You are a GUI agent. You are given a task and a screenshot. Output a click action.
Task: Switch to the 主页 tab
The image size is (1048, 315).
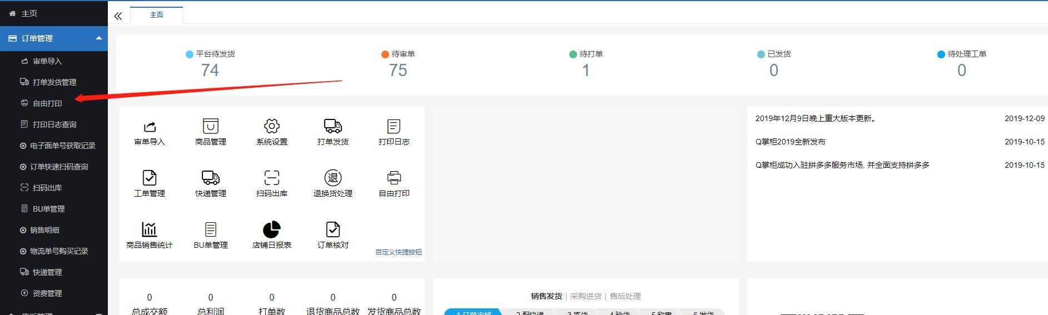point(157,15)
